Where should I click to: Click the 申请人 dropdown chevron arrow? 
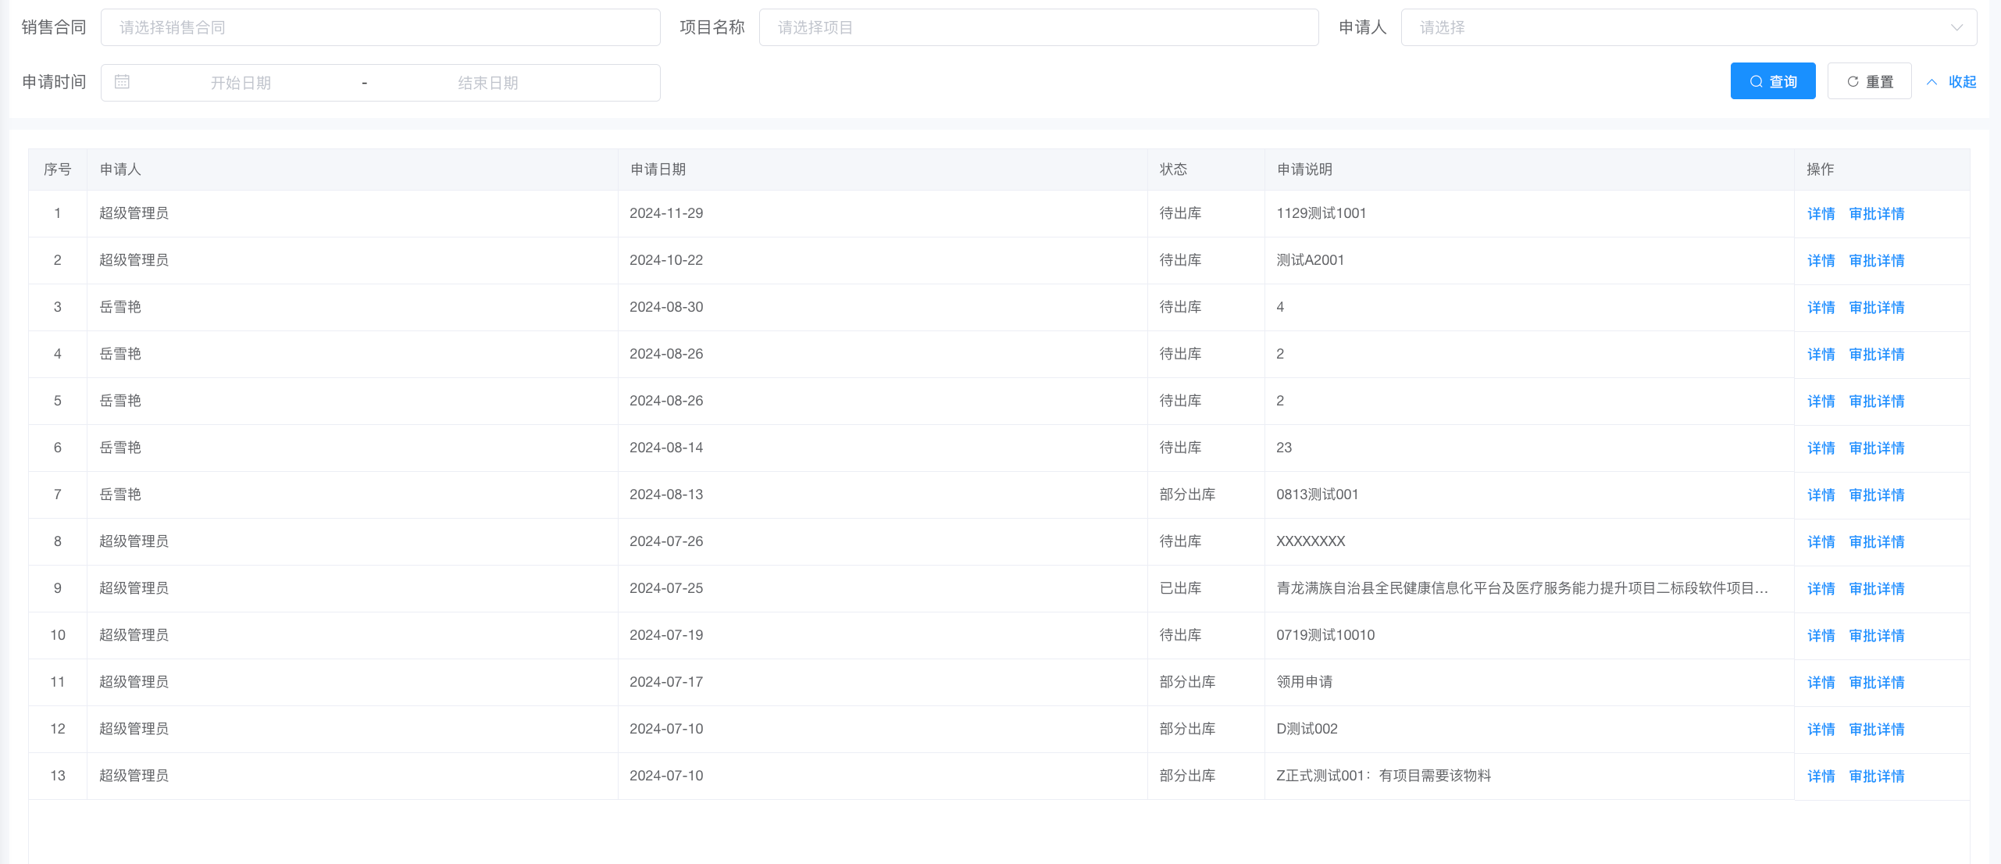(1956, 27)
